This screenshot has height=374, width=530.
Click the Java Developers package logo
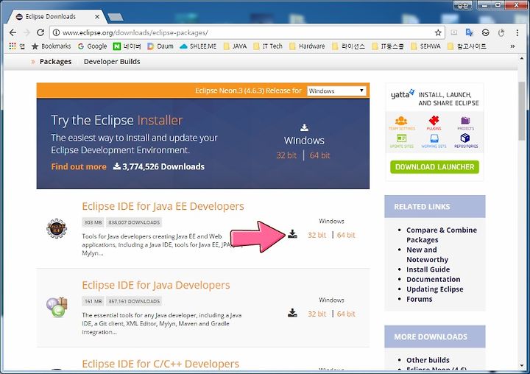(x=57, y=307)
